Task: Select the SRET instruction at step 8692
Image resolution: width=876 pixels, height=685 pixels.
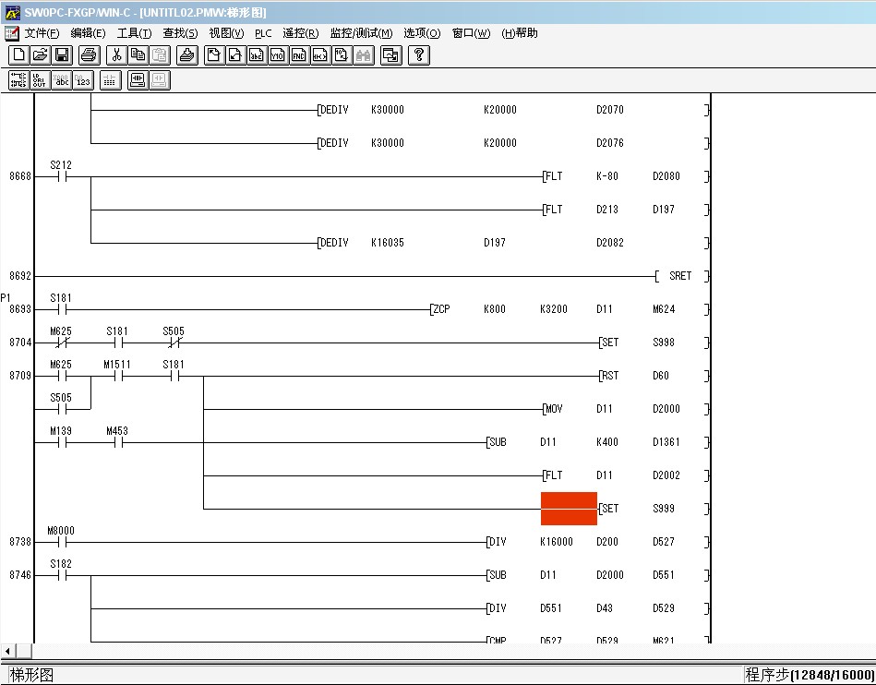Action: (679, 276)
